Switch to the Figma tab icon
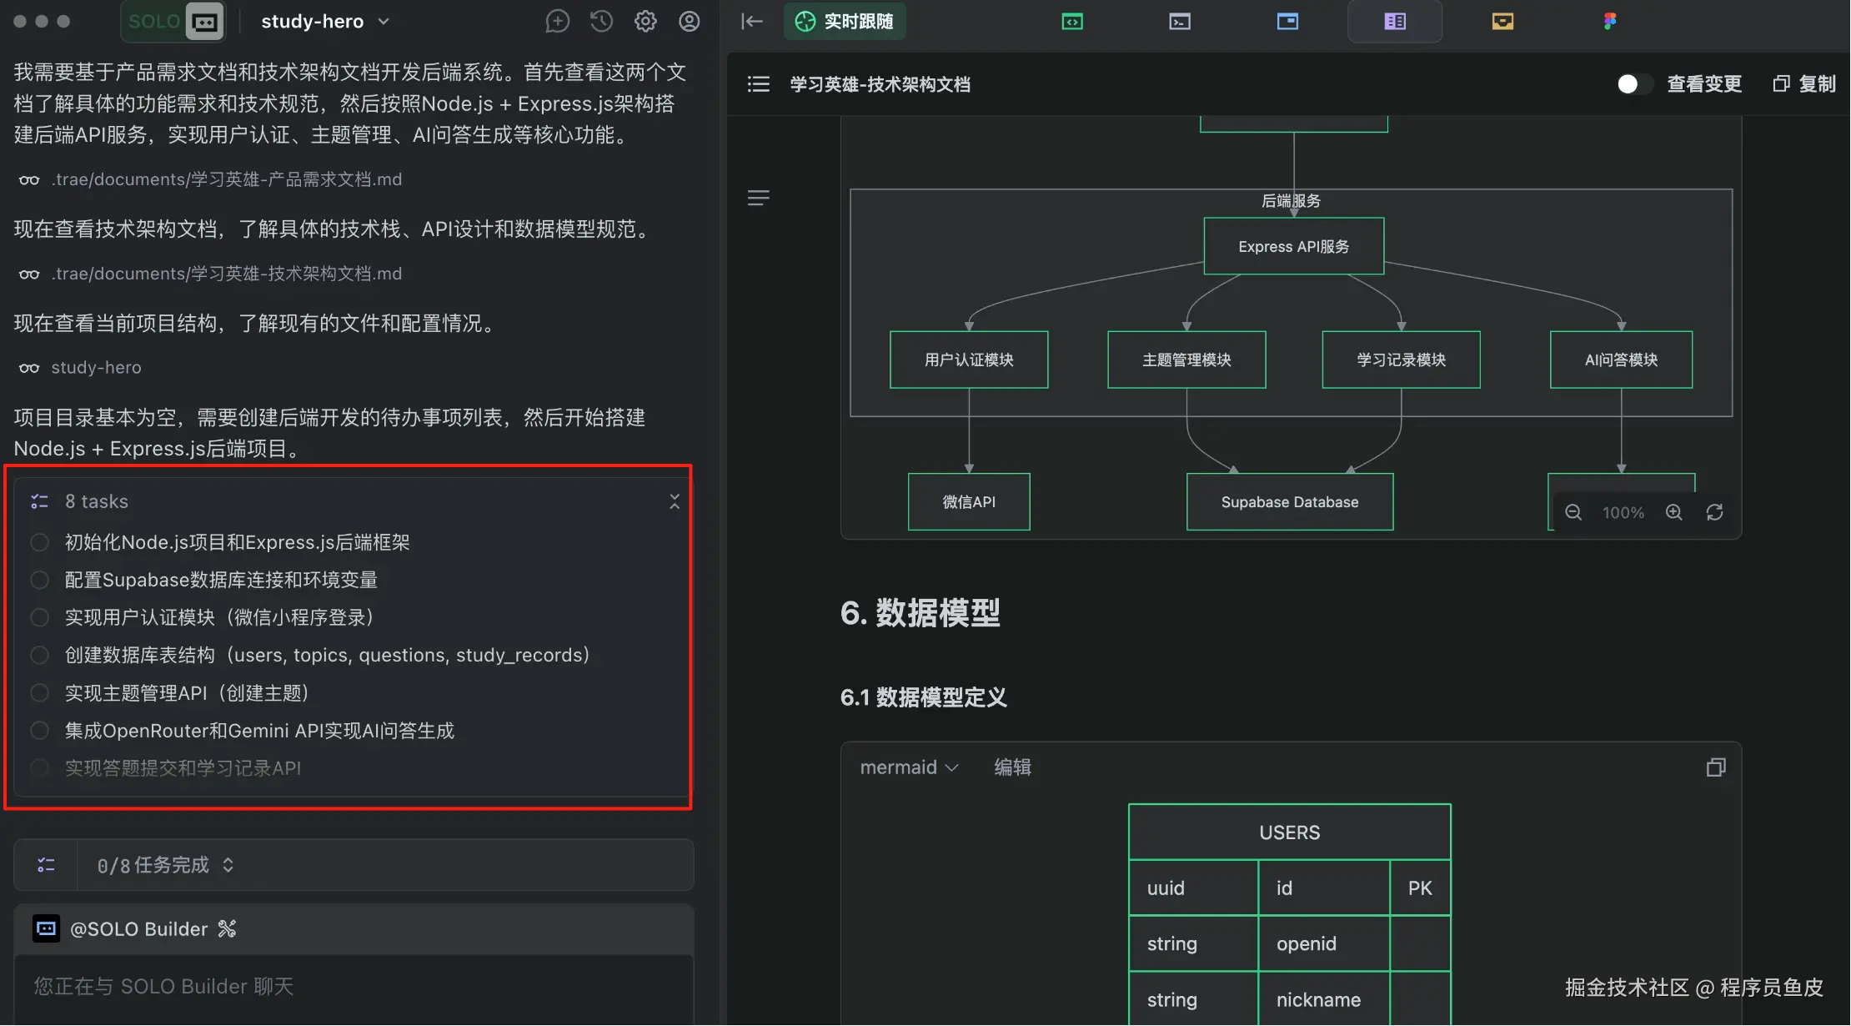Image resolution: width=1851 pixels, height=1026 pixels. click(x=1609, y=21)
